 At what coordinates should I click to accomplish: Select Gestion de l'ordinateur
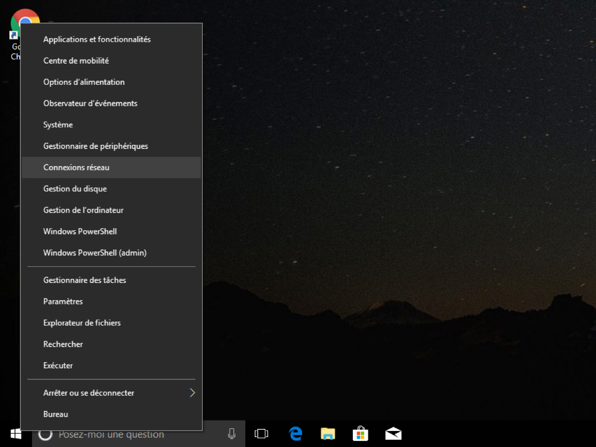(x=111, y=210)
